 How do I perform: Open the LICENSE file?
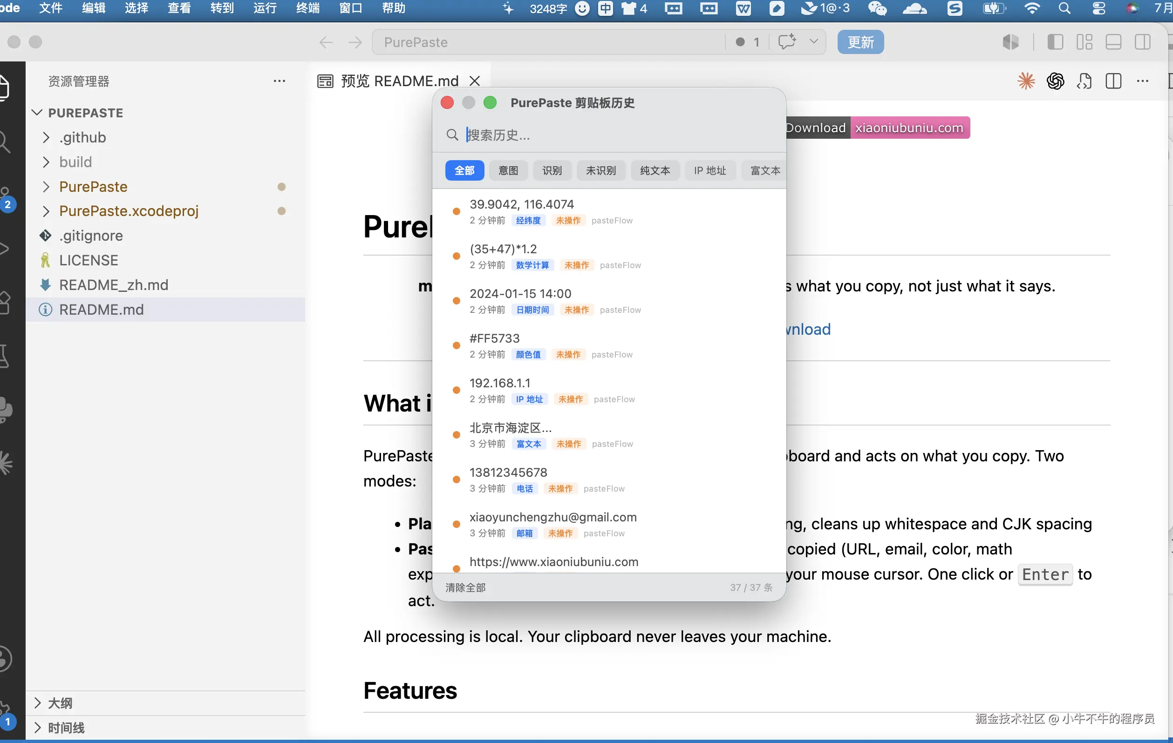click(x=166, y=260)
